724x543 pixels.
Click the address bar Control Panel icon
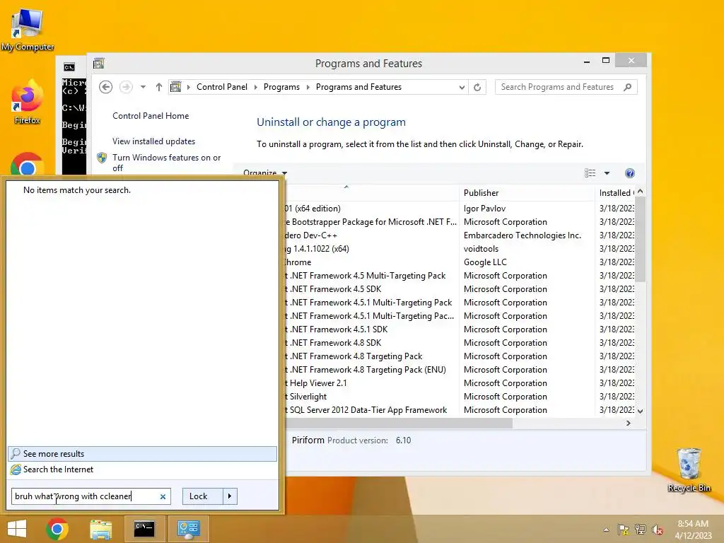tap(176, 87)
